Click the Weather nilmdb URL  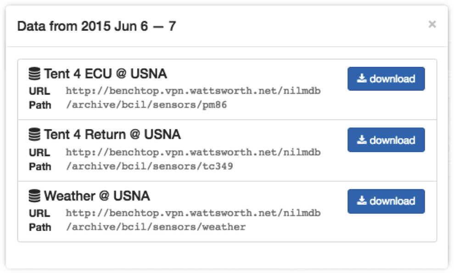click(x=193, y=213)
